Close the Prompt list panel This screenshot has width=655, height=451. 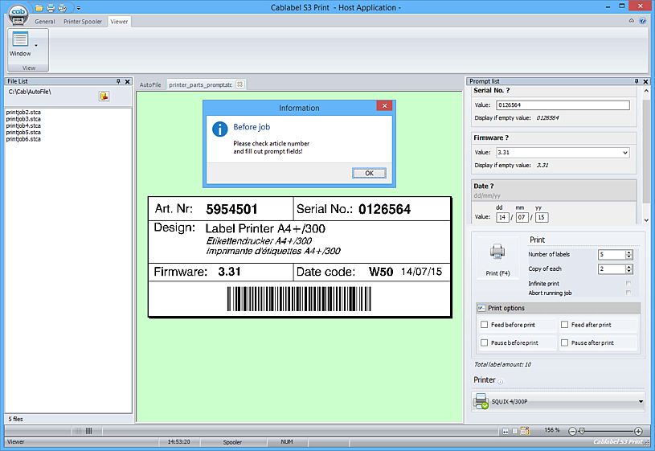(x=645, y=81)
